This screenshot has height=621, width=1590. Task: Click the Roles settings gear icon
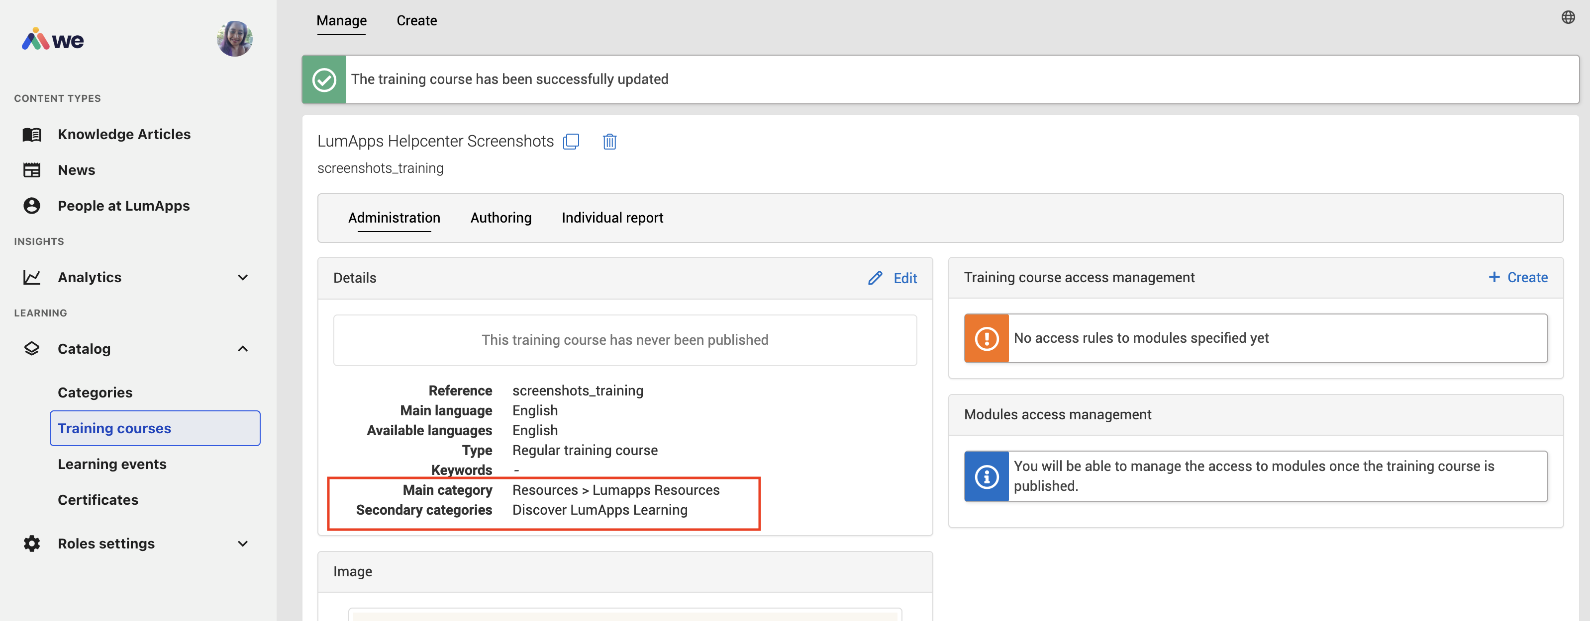(x=31, y=543)
